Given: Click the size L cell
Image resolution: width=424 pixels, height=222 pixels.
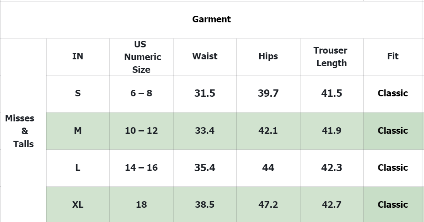Looking at the screenshot, I should (x=78, y=168).
